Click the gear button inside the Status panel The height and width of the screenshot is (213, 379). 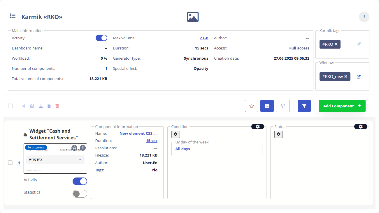[x=278, y=134]
